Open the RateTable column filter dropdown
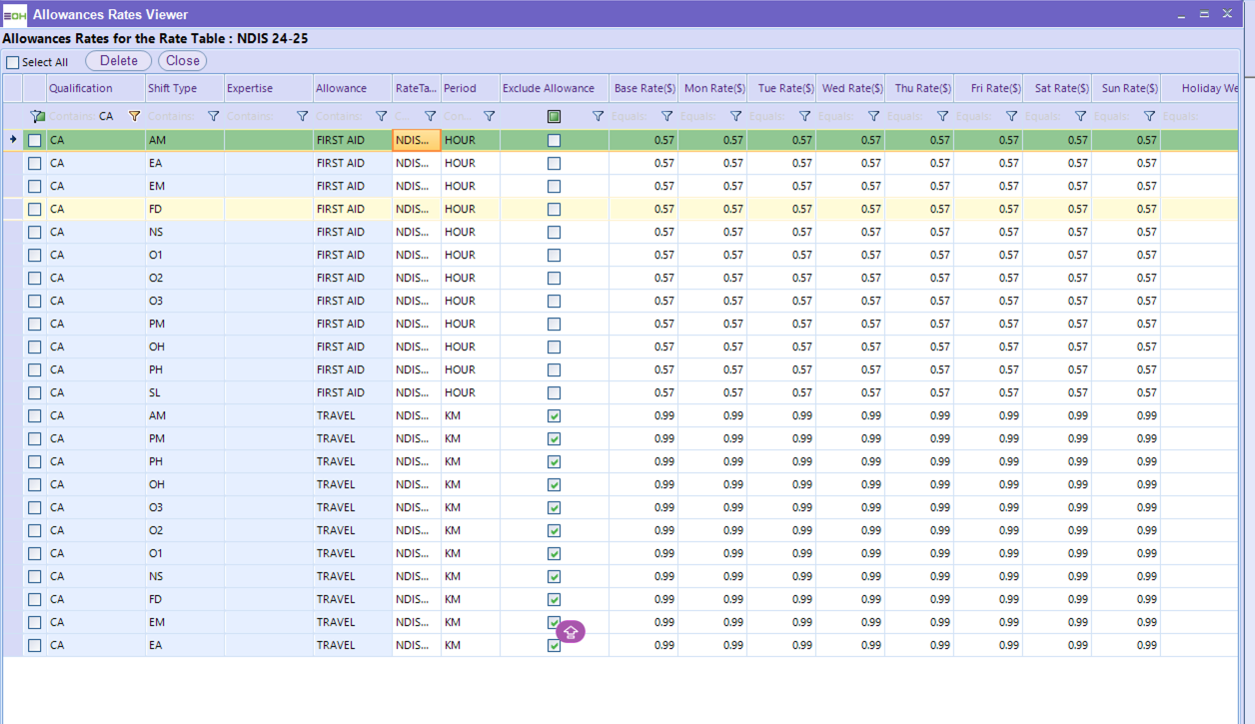 430,117
